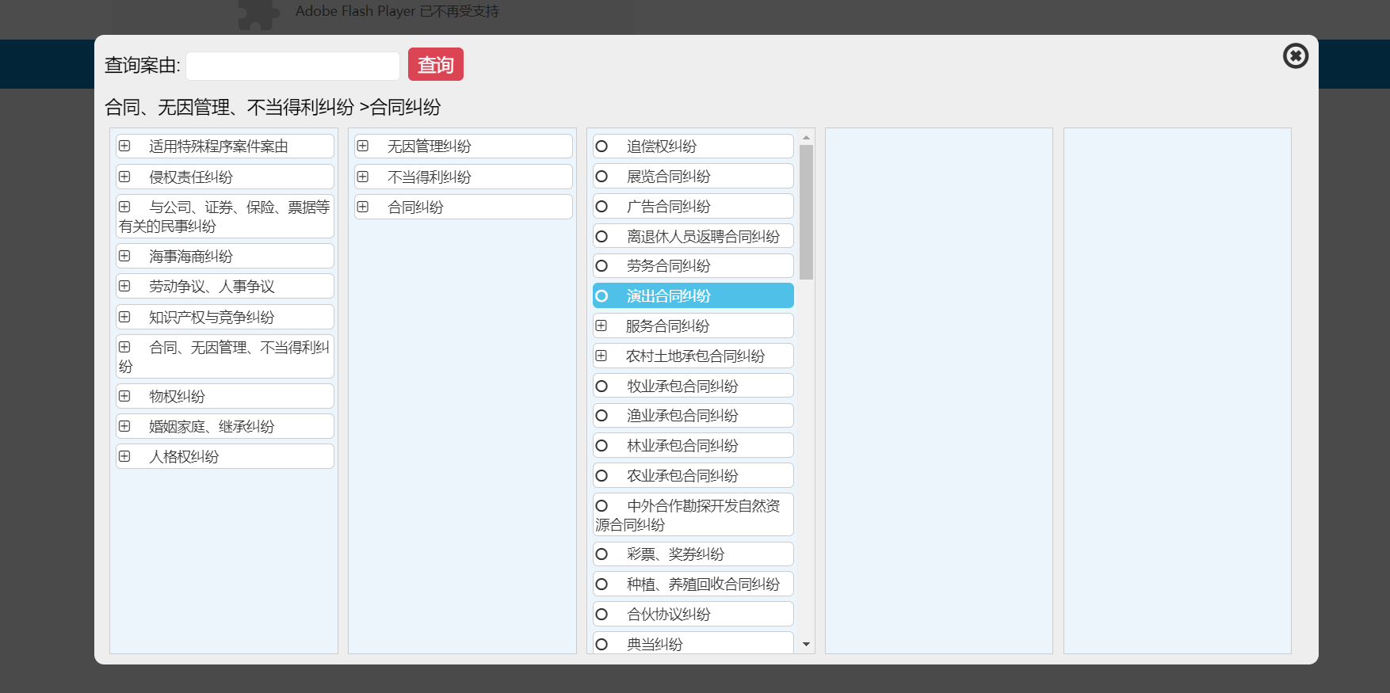Click scroll up arrow of third column
The width and height of the screenshot is (1390, 693).
pos(806,138)
